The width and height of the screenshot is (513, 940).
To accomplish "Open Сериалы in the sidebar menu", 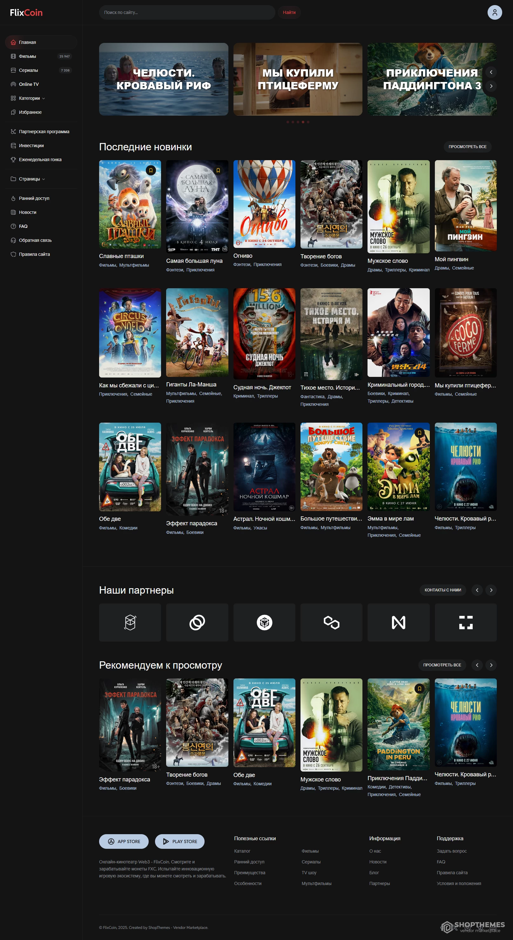I will (28, 70).
